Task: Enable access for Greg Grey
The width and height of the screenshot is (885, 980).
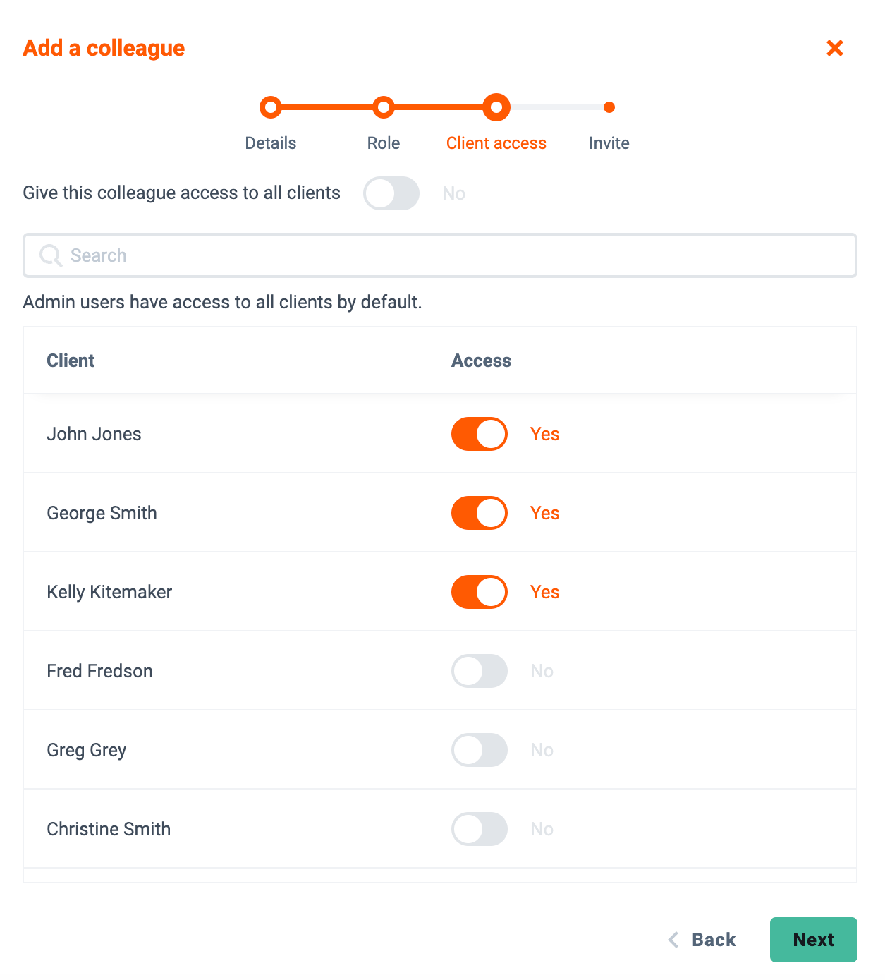Action: pyautogui.click(x=480, y=750)
